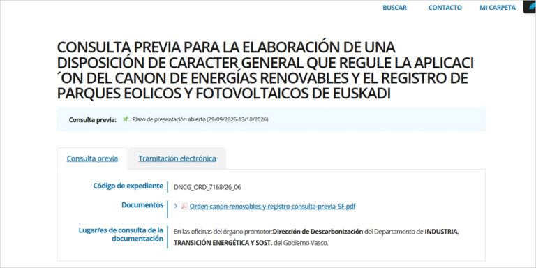Image resolution: width=536 pixels, height=268 pixels.
Task: Open the CONTACTO menu item
Action: [445, 8]
